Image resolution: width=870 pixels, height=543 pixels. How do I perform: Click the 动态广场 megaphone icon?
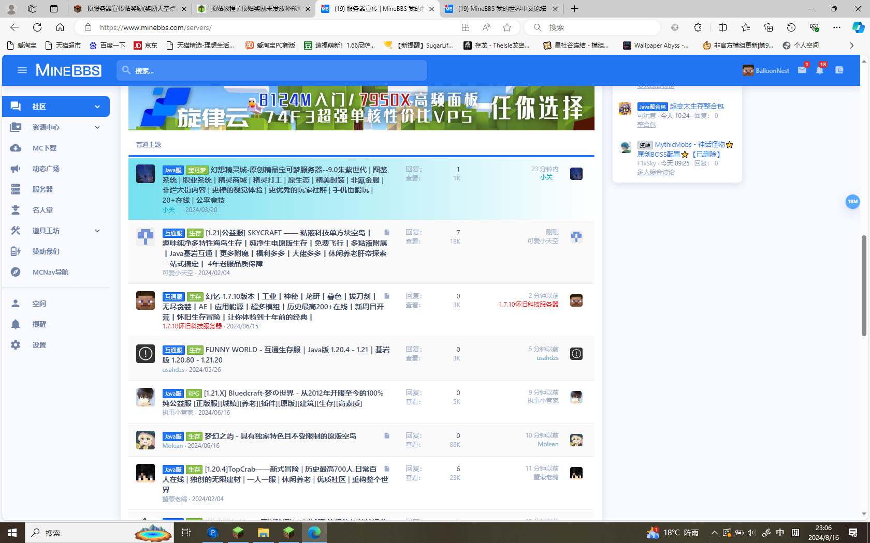click(x=16, y=169)
